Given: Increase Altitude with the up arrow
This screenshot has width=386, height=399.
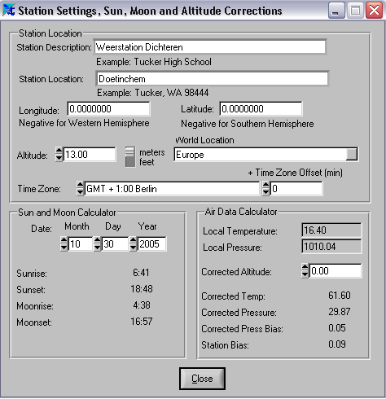Looking at the screenshot, I should pyautogui.click(x=59, y=151).
